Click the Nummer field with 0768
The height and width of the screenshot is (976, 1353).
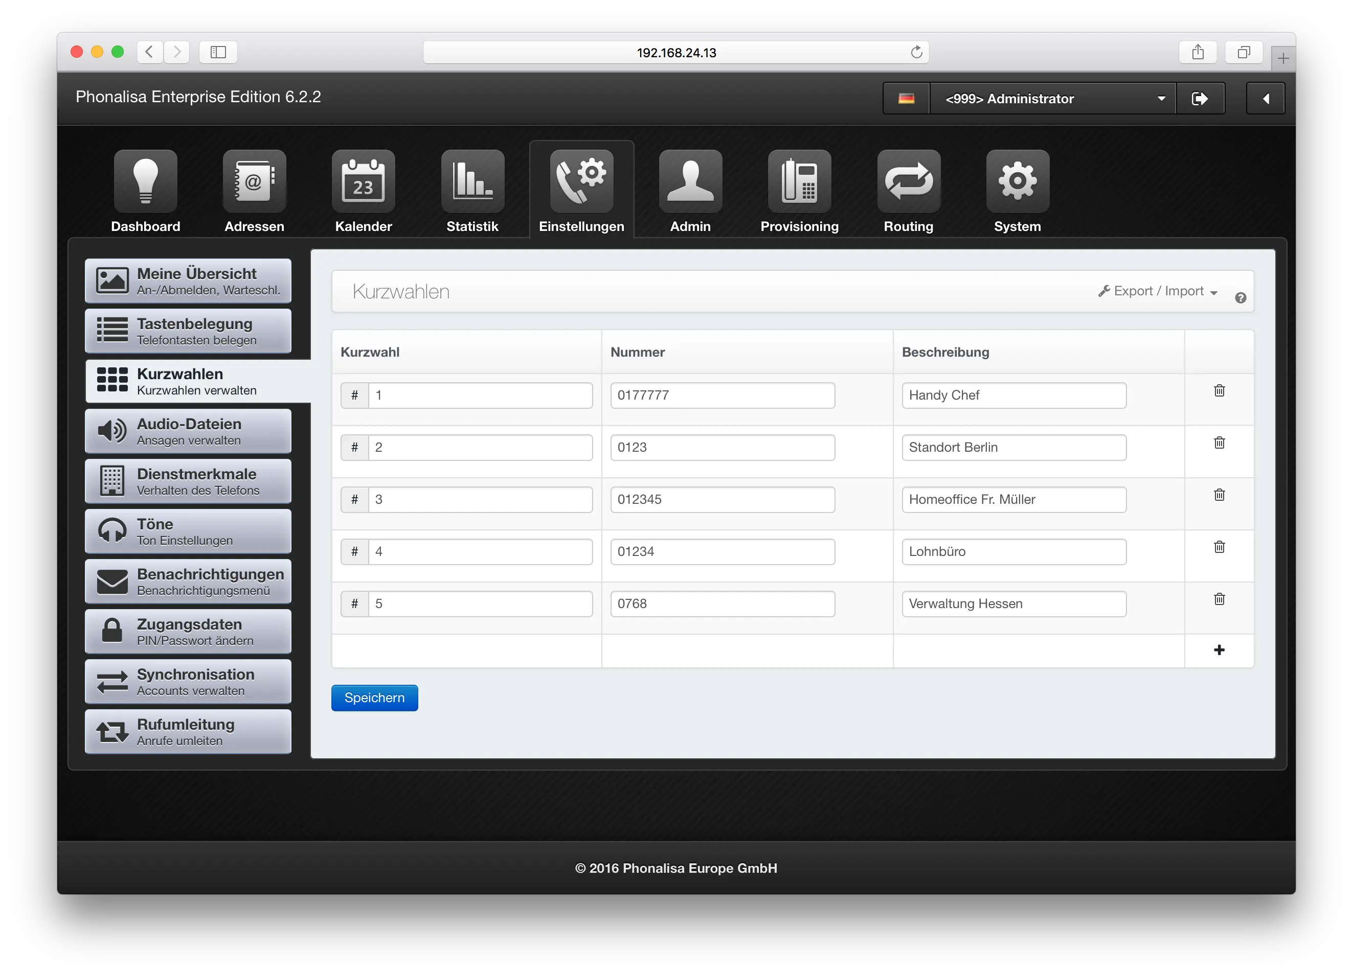[723, 603]
